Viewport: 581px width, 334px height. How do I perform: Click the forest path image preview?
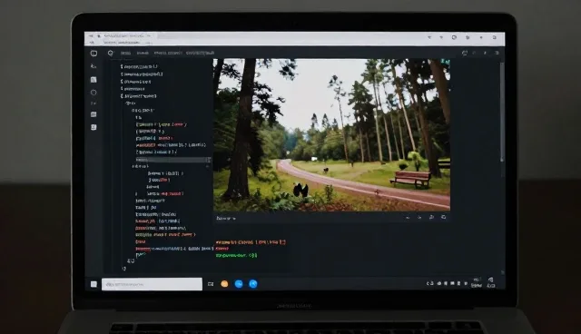331,135
